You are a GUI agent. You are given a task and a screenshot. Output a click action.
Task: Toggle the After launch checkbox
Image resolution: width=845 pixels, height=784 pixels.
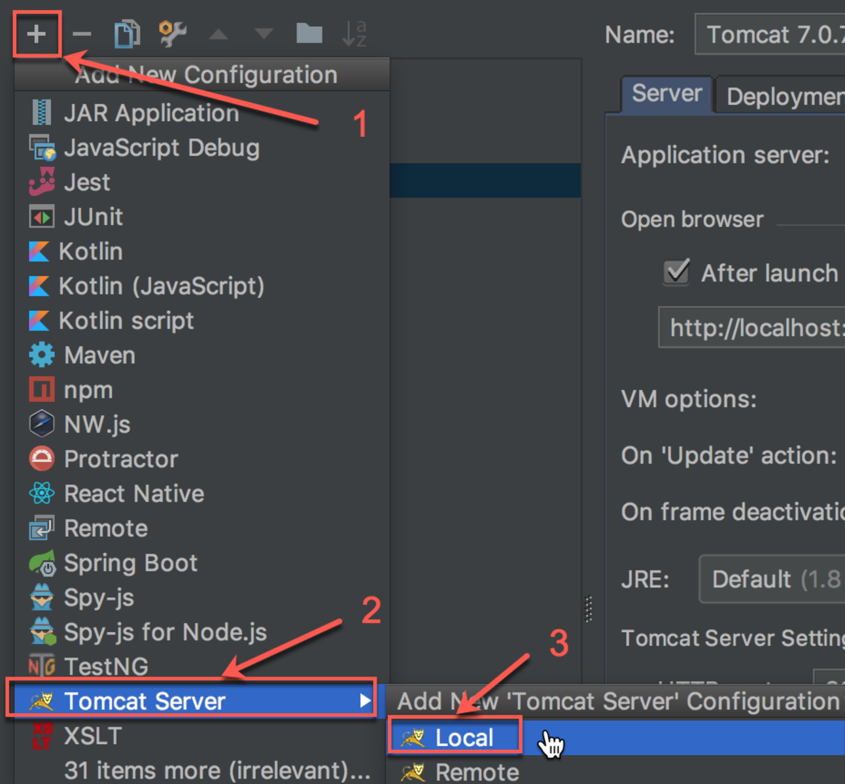(x=676, y=272)
